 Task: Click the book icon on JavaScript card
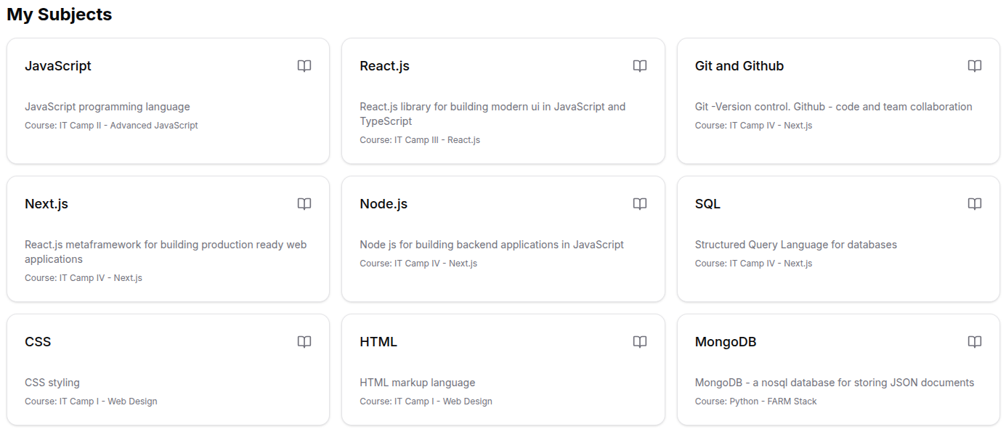coord(304,66)
